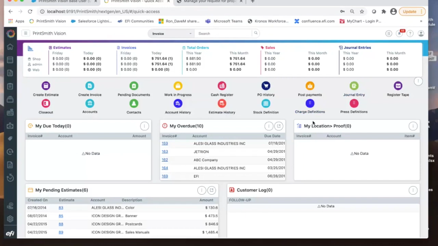
Task: Click the efi logo in the left sidebar
Action: pyautogui.click(x=10, y=233)
